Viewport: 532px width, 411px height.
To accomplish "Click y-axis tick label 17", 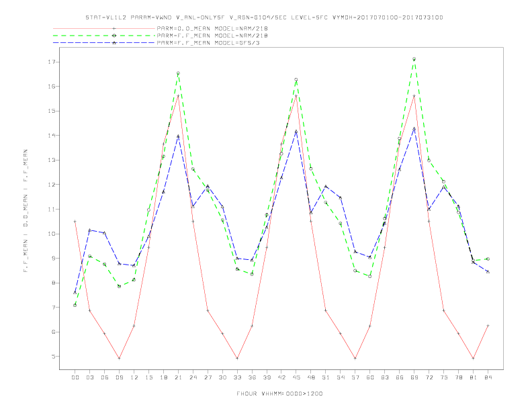I will coord(52,62).
